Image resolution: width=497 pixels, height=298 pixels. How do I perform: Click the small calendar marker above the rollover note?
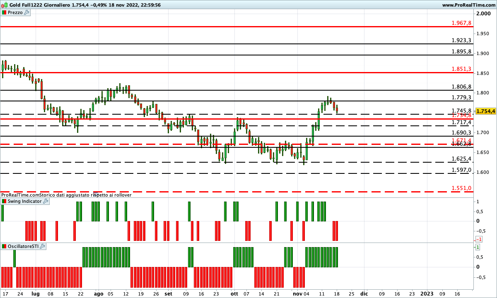(x=95, y=193)
